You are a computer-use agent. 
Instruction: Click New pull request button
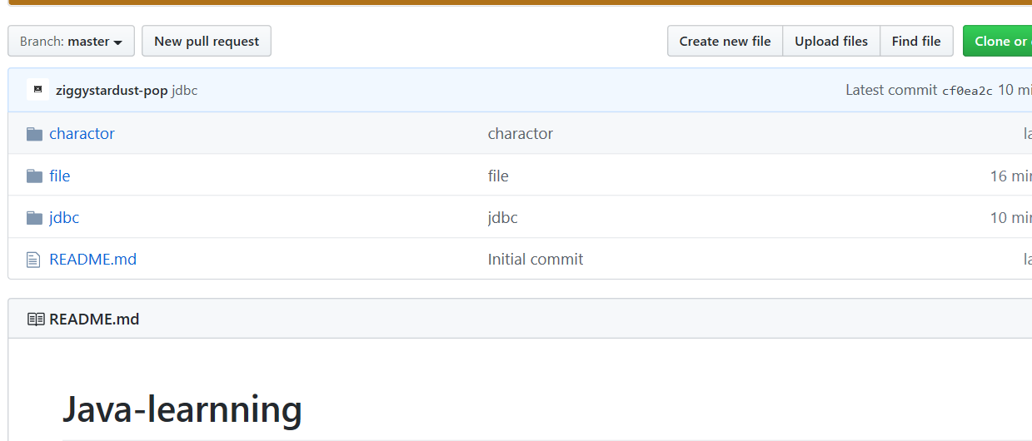(207, 42)
